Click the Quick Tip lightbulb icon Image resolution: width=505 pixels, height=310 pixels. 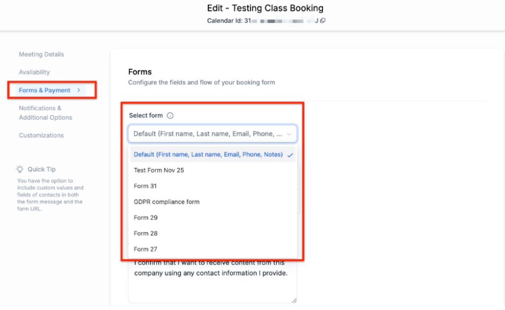(x=20, y=169)
